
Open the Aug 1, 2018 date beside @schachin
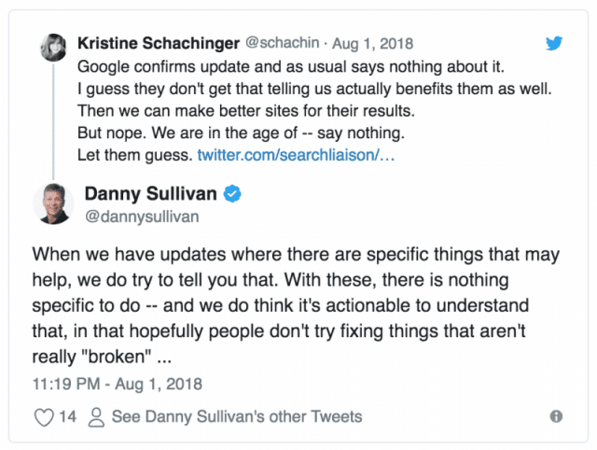pyautogui.click(x=372, y=44)
